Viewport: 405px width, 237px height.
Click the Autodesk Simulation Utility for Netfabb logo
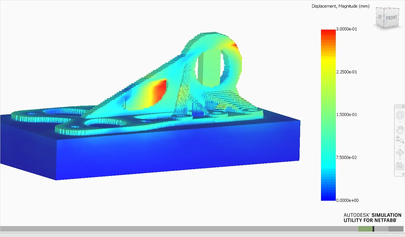click(x=372, y=218)
